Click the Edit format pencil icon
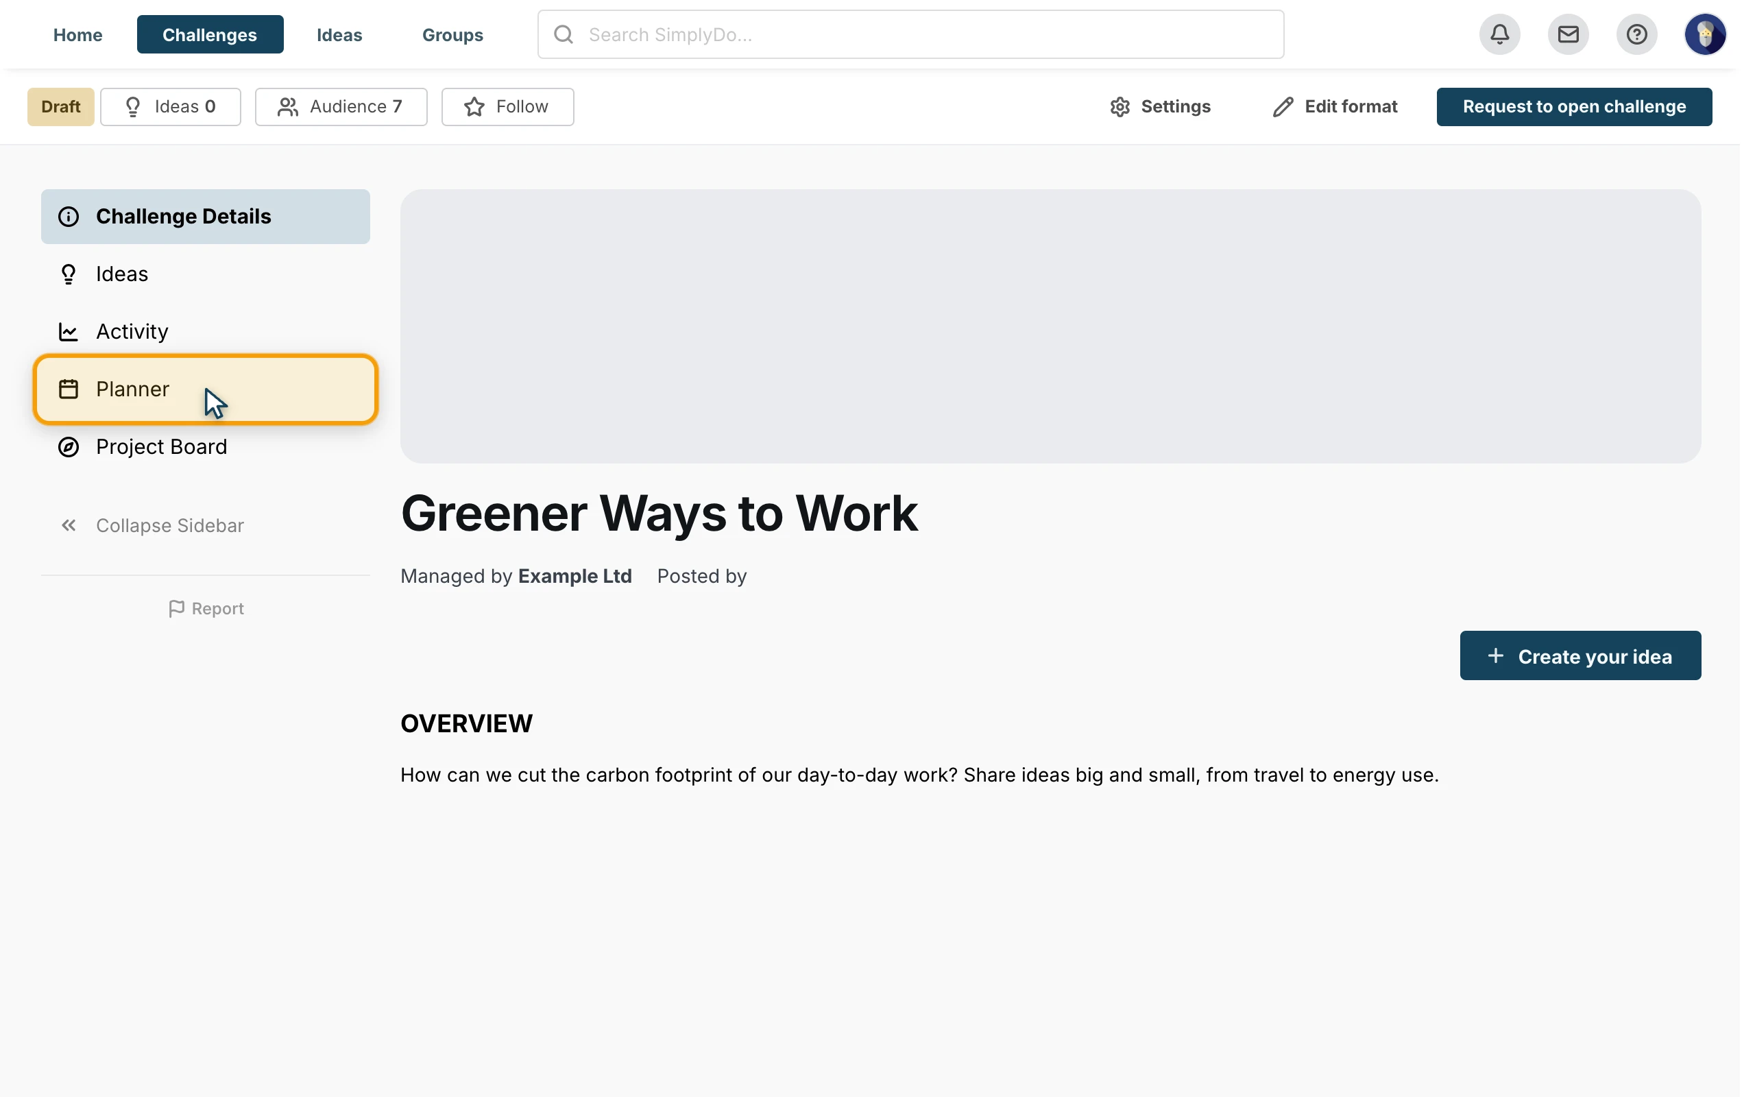This screenshot has width=1755, height=1097. (1283, 107)
